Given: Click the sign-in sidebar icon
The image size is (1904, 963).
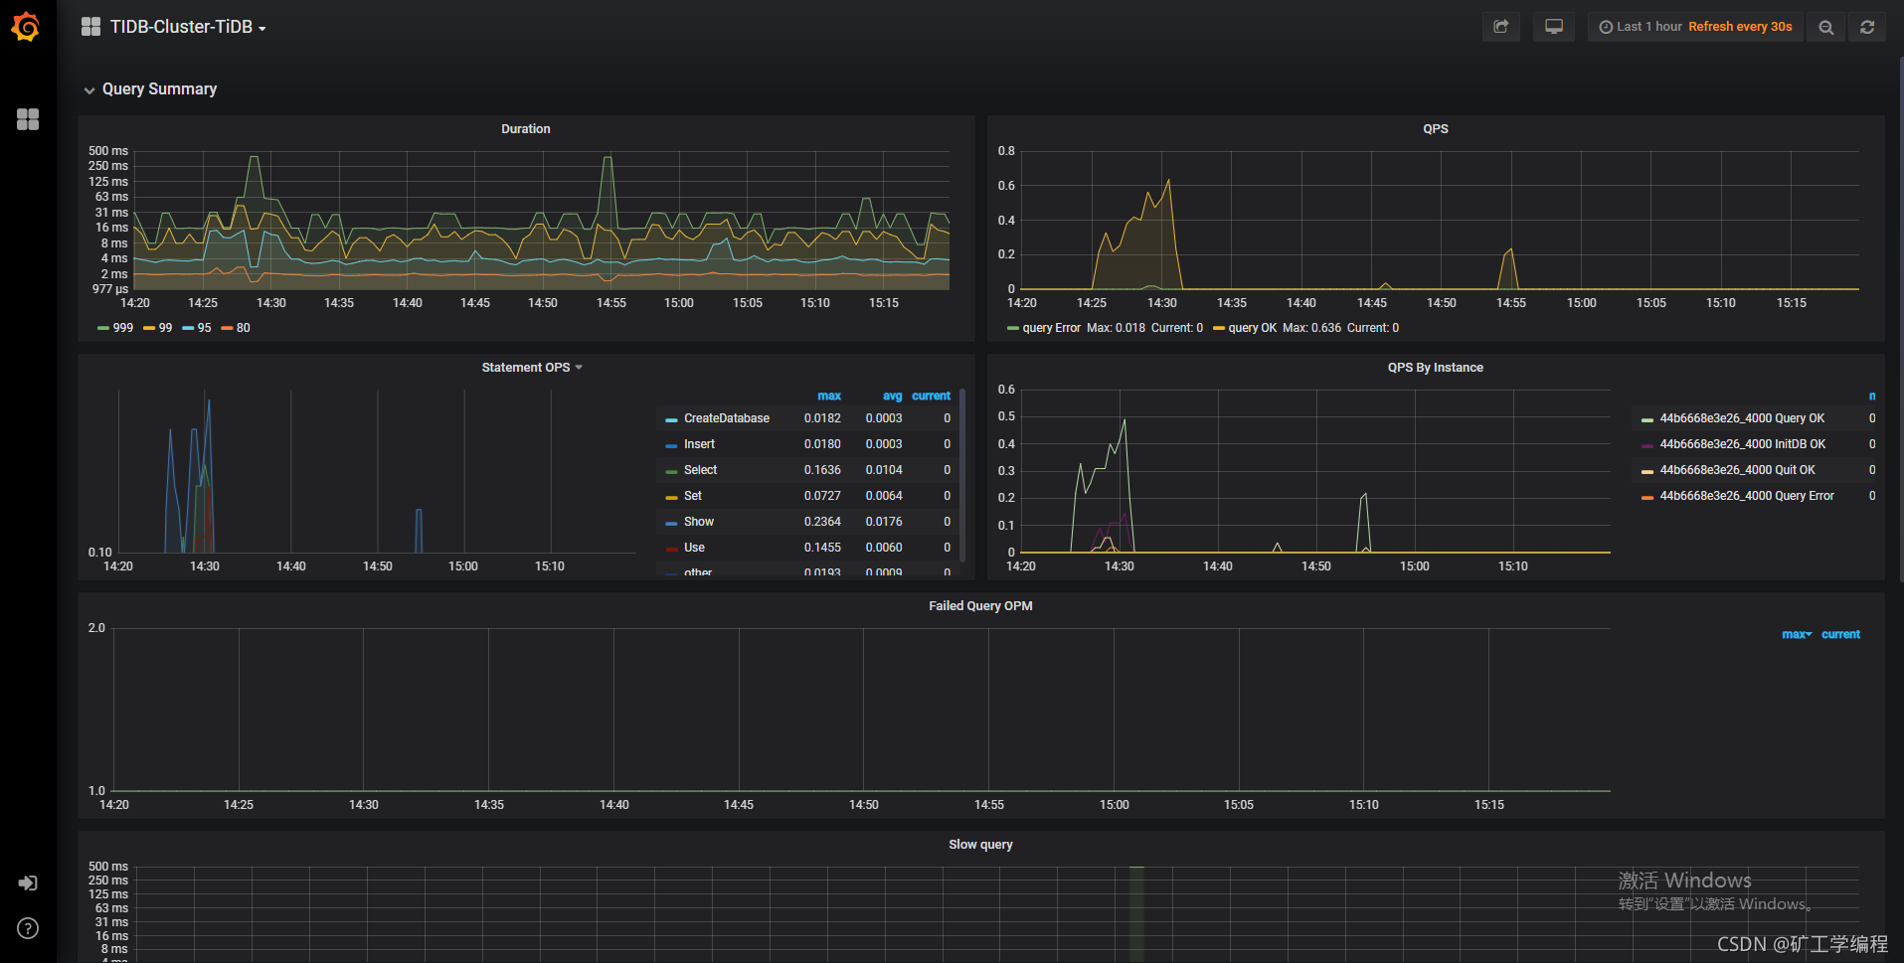Looking at the screenshot, I should 28,883.
